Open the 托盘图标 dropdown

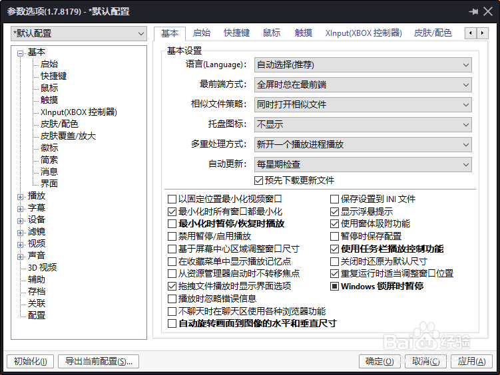tap(363, 125)
